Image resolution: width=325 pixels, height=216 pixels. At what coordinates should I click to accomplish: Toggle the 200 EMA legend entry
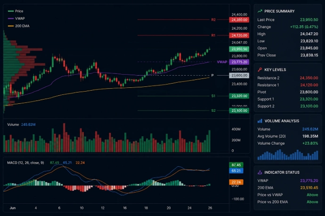point(19,26)
